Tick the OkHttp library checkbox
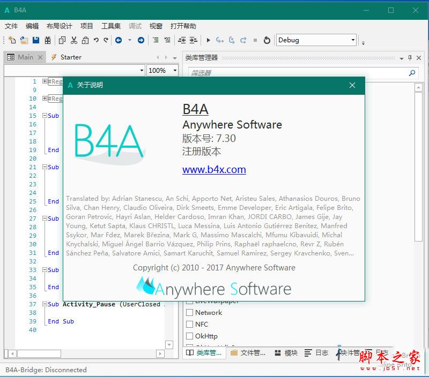Image resolution: width=429 pixels, height=377 pixels. point(189,336)
